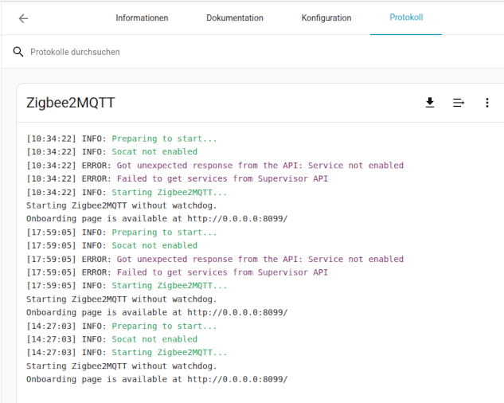Select the 10:34:22 'Got unexpected response' error
Image resolution: width=504 pixels, height=403 pixels.
[214, 166]
